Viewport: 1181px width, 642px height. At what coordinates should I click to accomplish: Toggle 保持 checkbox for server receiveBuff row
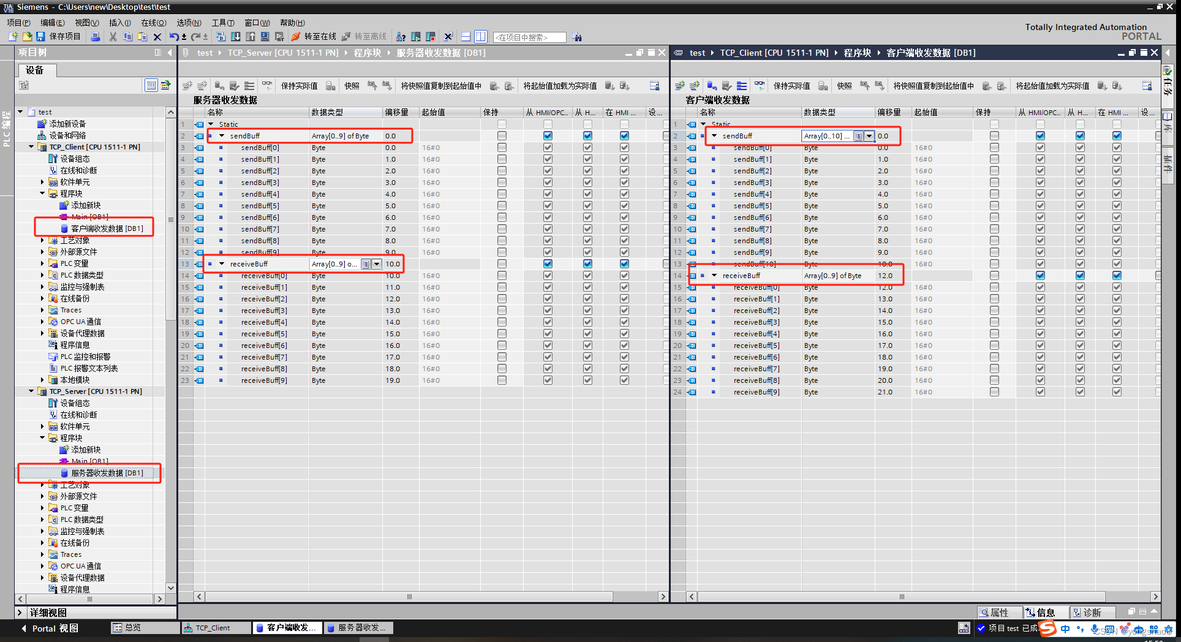(x=502, y=264)
